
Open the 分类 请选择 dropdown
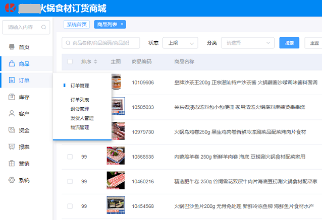coord(247,43)
